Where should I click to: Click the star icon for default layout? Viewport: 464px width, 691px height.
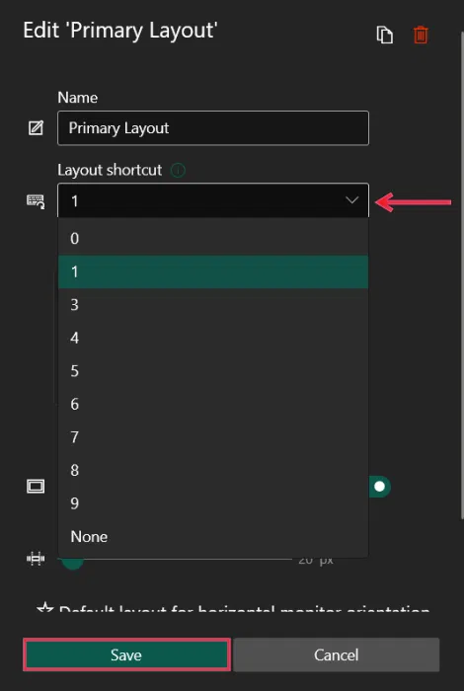pyautogui.click(x=45, y=608)
